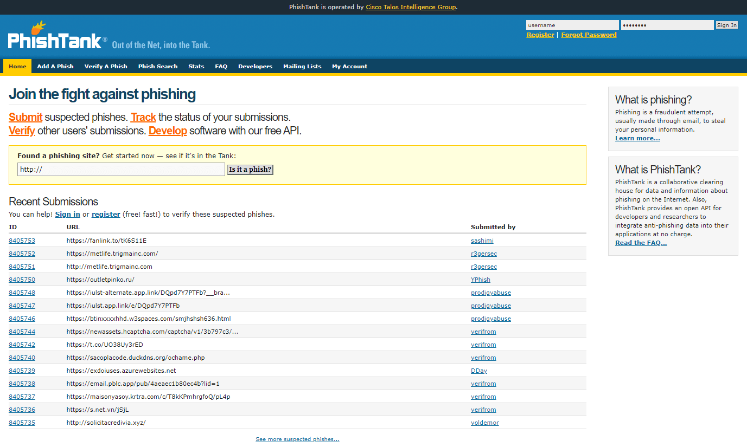Focus the http:// URL input box
The width and height of the screenshot is (747, 447).
[121, 170]
